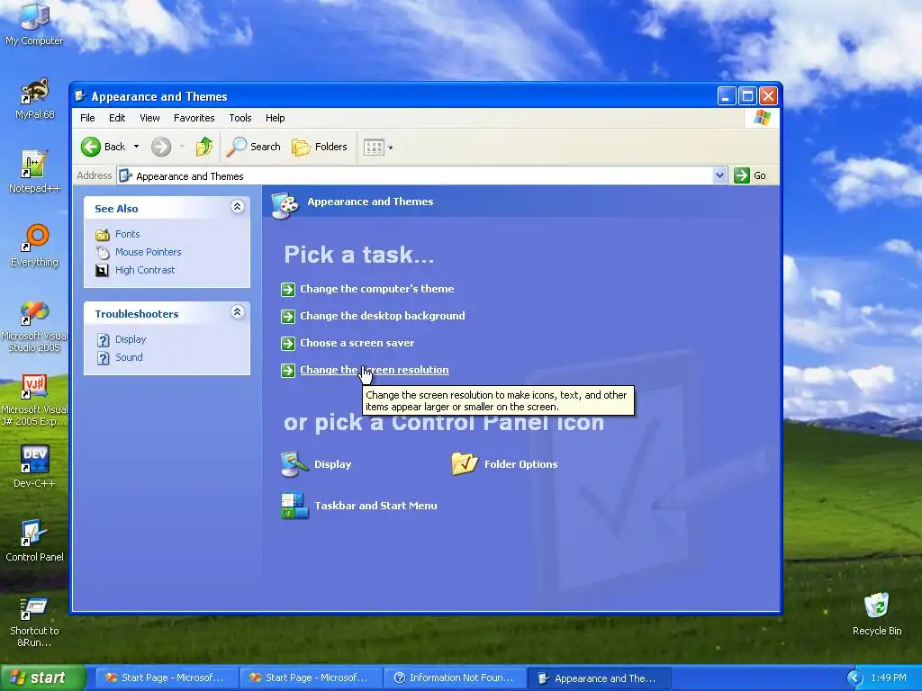Toggle the Folders pane button
Screen dimensions: 922x691
pos(320,147)
